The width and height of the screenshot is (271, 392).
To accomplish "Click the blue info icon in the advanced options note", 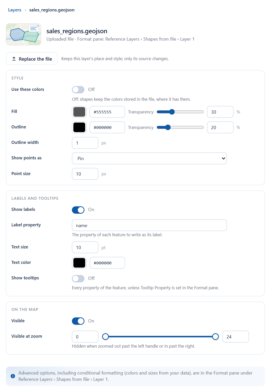I will click(13, 376).
